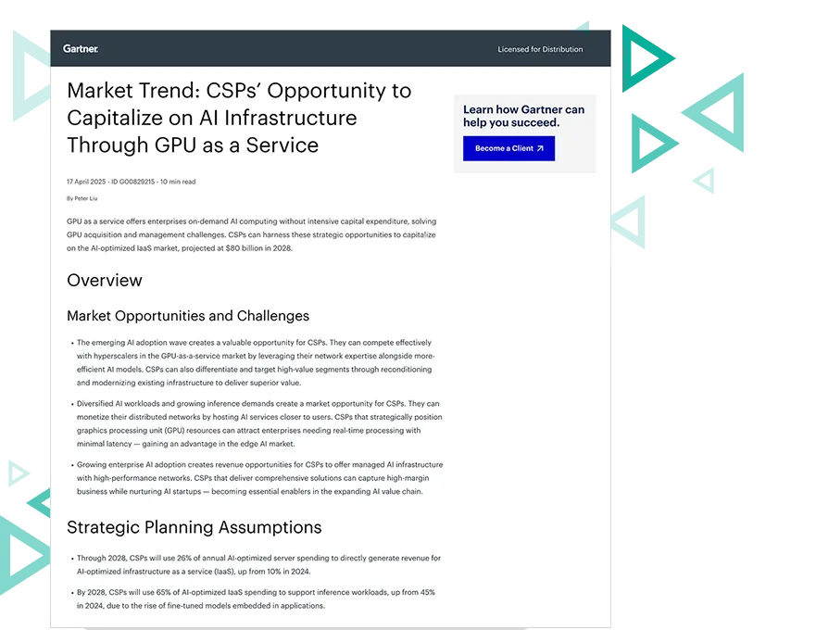Click the bullet starting 'The emerging AI adoption wave'
This screenshot has height=630, width=816.
pyautogui.click(x=255, y=363)
